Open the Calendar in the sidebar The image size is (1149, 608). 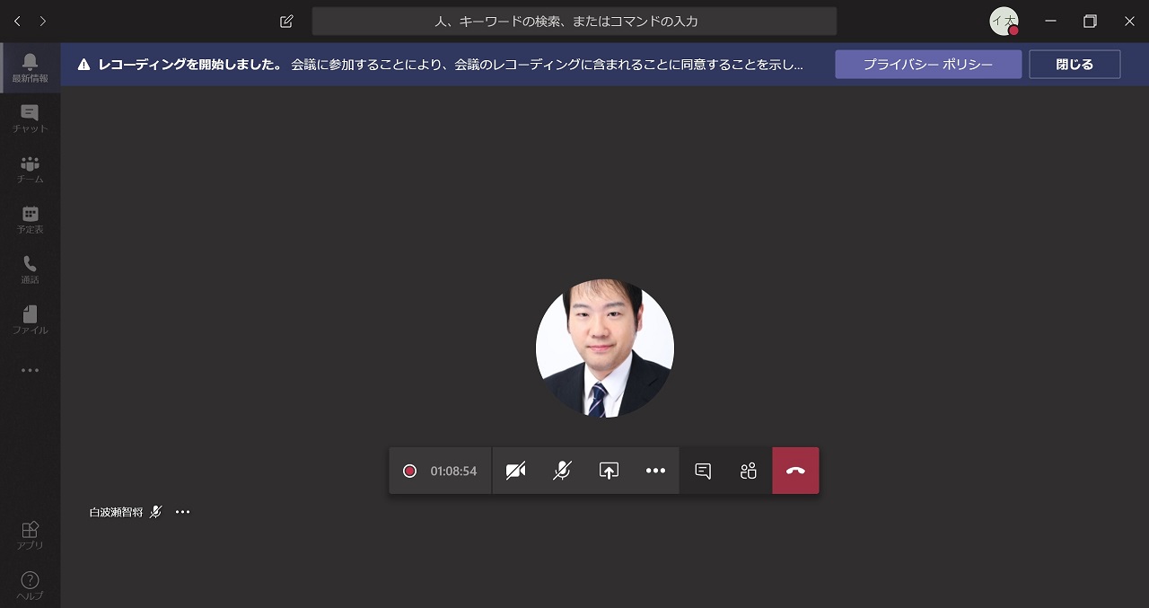tap(30, 219)
